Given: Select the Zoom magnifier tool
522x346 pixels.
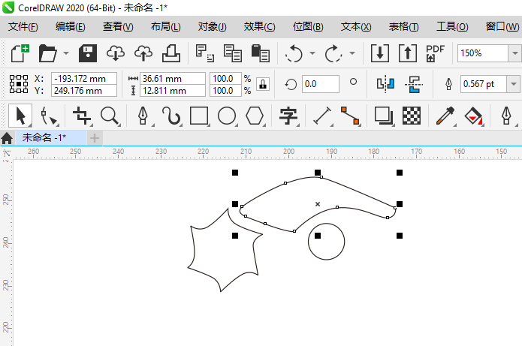Looking at the screenshot, I should (x=110, y=116).
